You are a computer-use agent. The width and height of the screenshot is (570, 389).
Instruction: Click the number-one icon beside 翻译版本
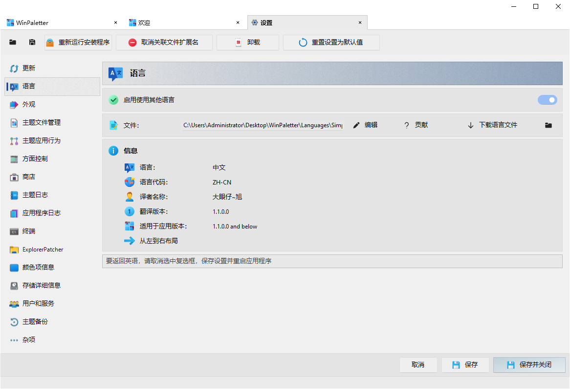point(130,211)
